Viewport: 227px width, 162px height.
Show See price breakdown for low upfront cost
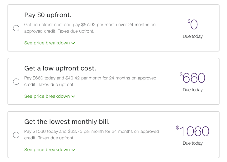point(47,96)
